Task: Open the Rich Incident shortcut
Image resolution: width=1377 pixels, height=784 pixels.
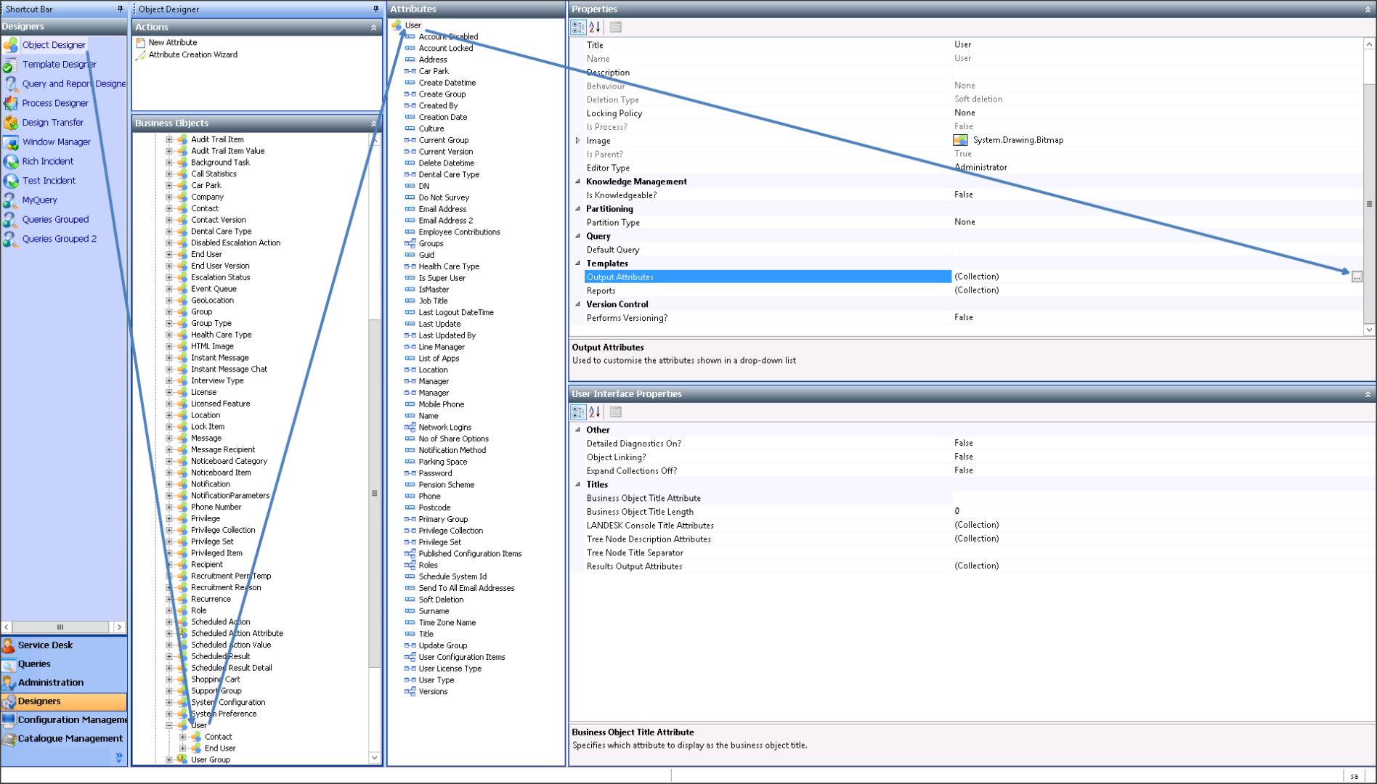Action: click(47, 161)
